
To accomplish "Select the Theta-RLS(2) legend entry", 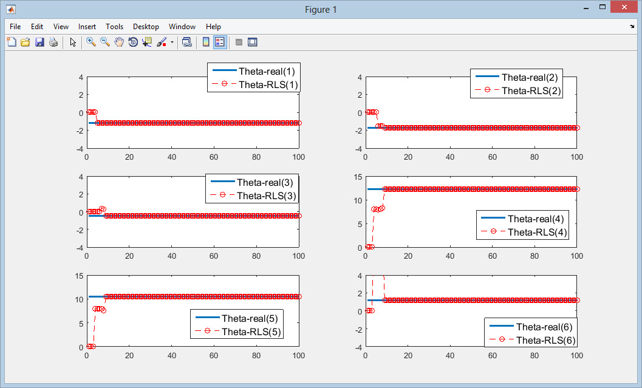I will tap(517, 90).
